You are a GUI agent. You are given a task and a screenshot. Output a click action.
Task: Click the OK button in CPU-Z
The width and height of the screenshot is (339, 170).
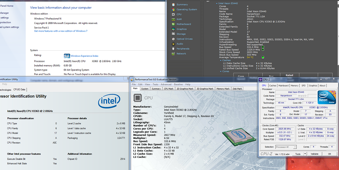coord(330,154)
